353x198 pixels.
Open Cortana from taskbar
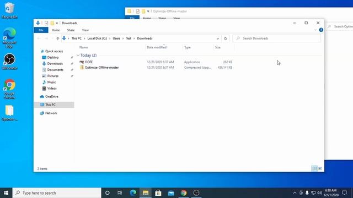tap(108, 193)
